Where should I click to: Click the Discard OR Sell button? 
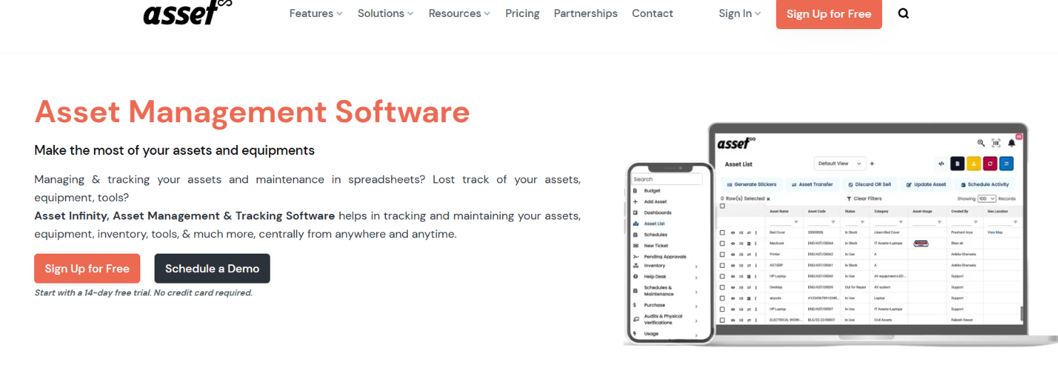point(870,185)
